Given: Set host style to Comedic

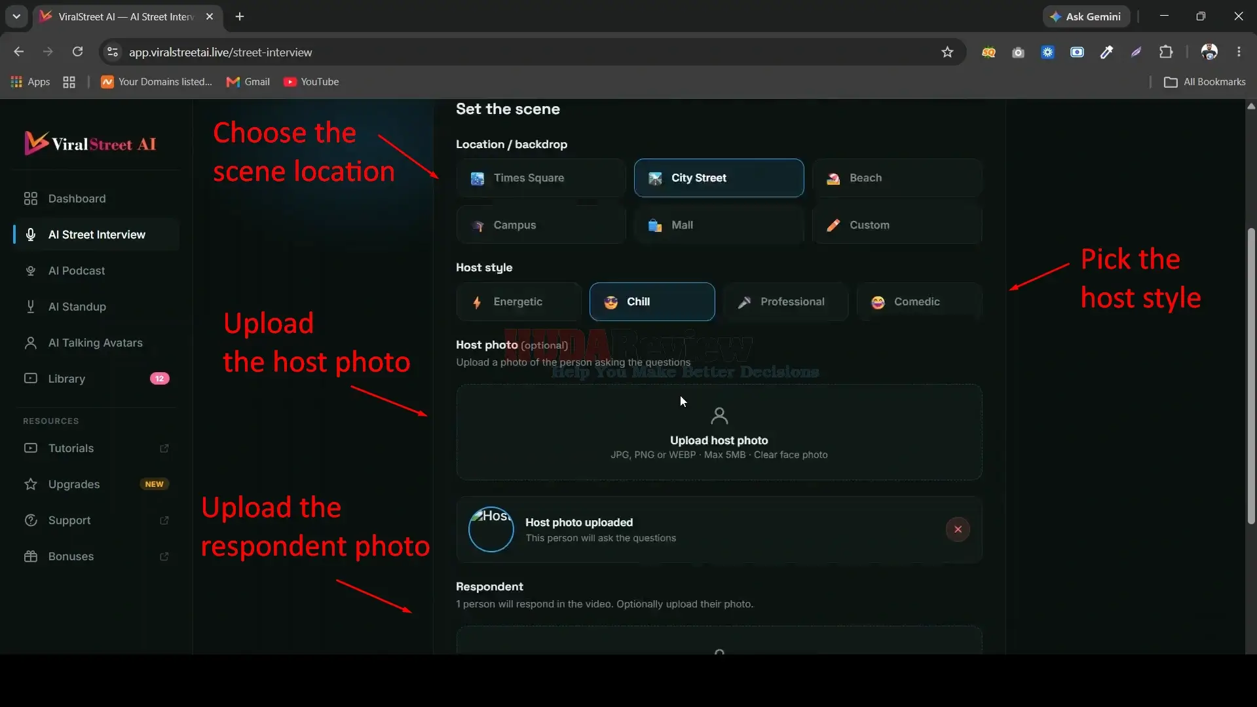Looking at the screenshot, I should pyautogui.click(x=919, y=301).
